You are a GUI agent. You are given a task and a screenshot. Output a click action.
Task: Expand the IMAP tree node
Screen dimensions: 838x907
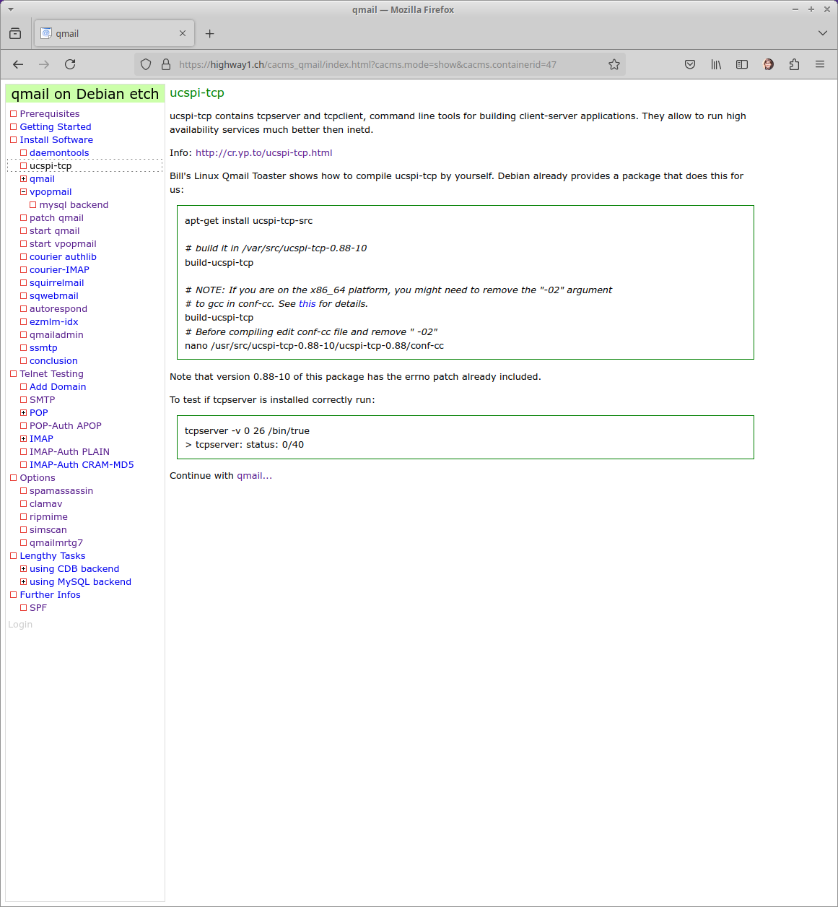(23, 439)
